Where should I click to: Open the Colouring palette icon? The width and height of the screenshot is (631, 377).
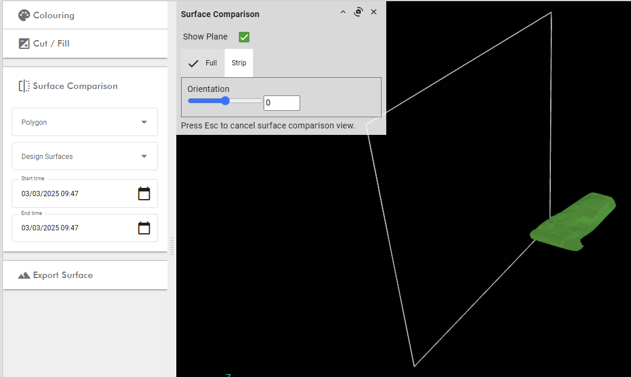pyautogui.click(x=24, y=15)
